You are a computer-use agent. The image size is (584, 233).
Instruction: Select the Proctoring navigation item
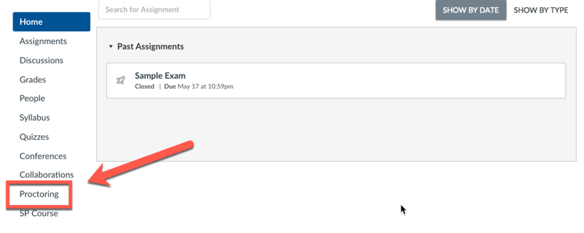coord(39,194)
